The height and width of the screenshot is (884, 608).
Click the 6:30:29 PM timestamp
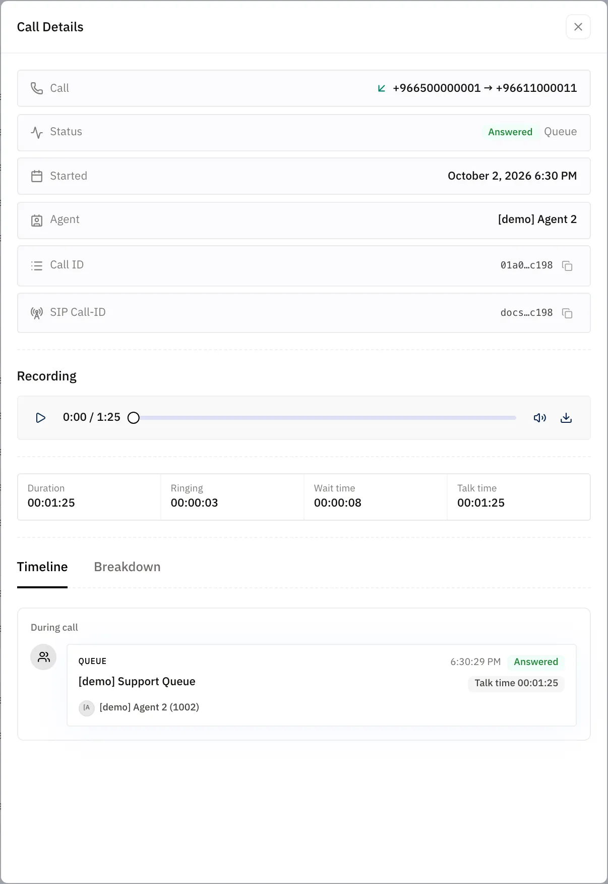(x=475, y=662)
